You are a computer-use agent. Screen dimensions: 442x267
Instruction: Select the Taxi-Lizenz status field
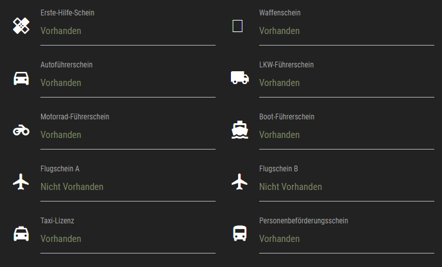(x=127, y=239)
